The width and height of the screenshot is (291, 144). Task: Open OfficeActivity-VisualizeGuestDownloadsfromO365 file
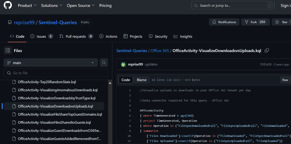[60, 131]
